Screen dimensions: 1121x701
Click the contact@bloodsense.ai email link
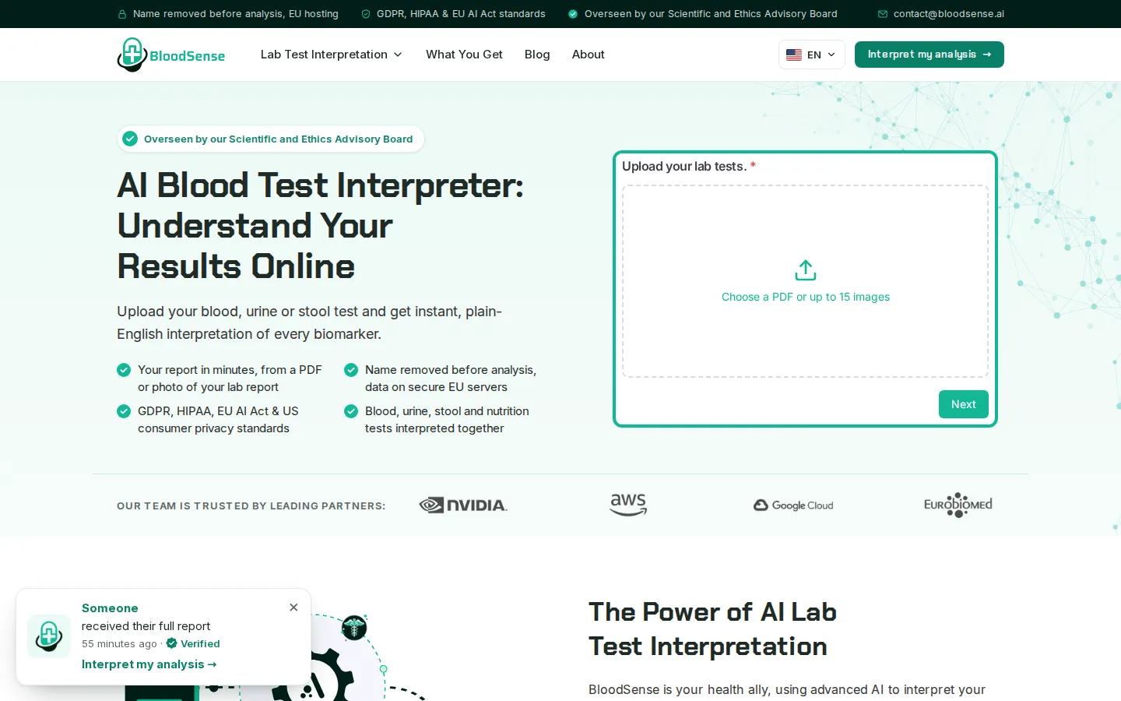pos(949,14)
